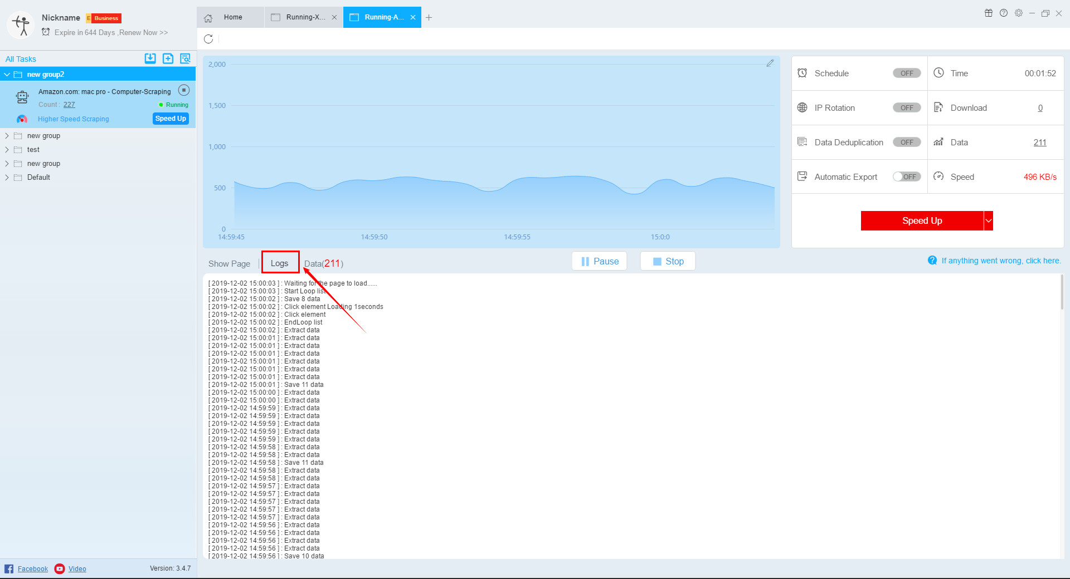Image resolution: width=1070 pixels, height=579 pixels.
Task: Click the Download count value 0
Action: point(1040,108)
